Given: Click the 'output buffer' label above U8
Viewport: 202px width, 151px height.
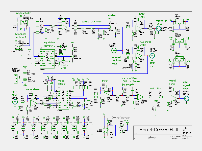Looking at the screenshot, I should (142, 15).
